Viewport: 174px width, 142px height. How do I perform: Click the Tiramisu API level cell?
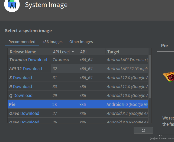coord(65,60)
